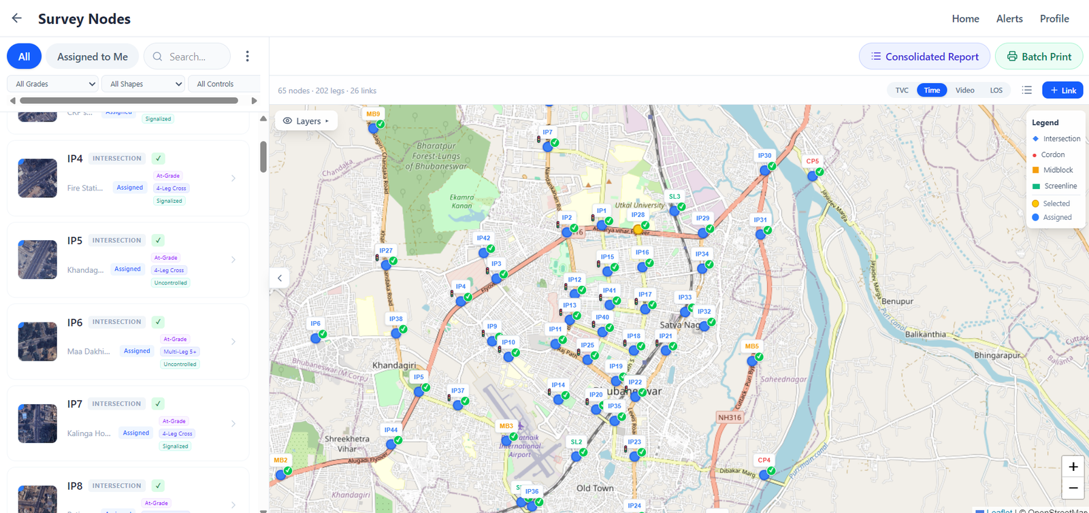Screen dimensions: 1089x513
Task: Open the IP6 card using its chevron
Action: 233,342
